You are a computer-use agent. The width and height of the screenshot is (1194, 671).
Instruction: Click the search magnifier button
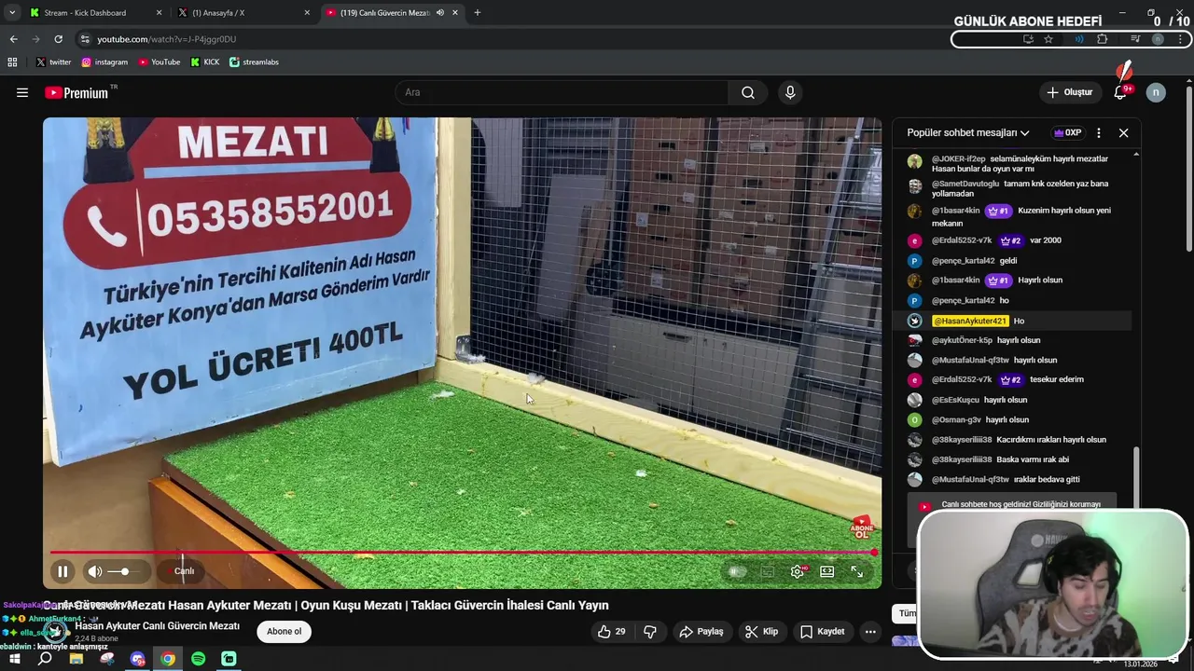coord(748,92)
